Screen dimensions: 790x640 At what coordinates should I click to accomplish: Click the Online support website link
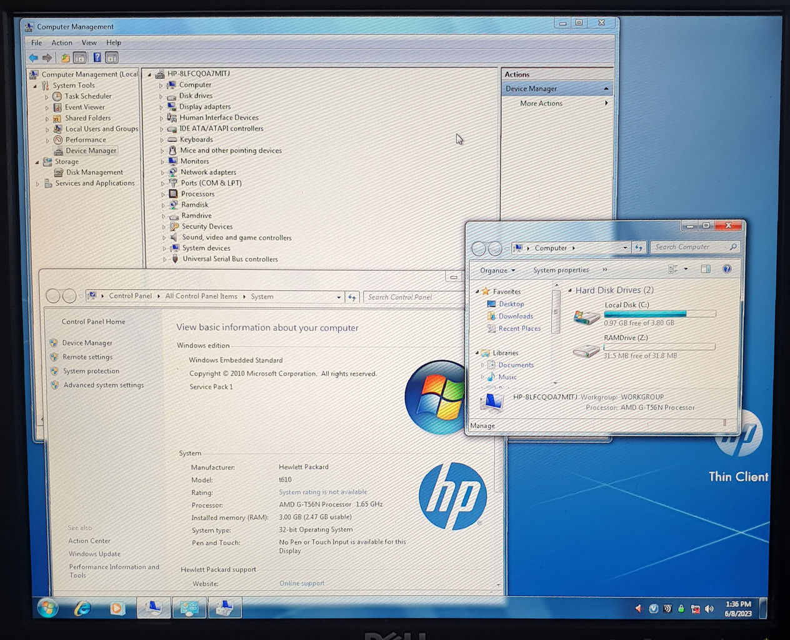[x=302, y=583]
